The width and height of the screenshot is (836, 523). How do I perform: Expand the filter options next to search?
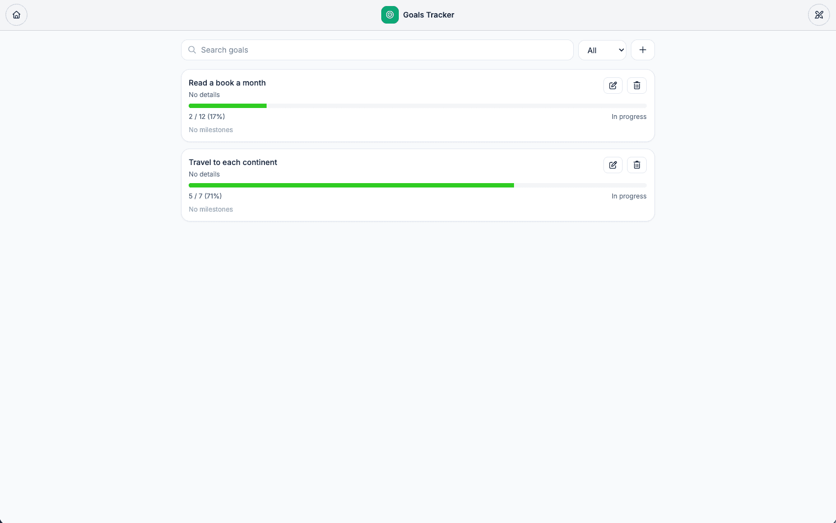click(602, 50)
